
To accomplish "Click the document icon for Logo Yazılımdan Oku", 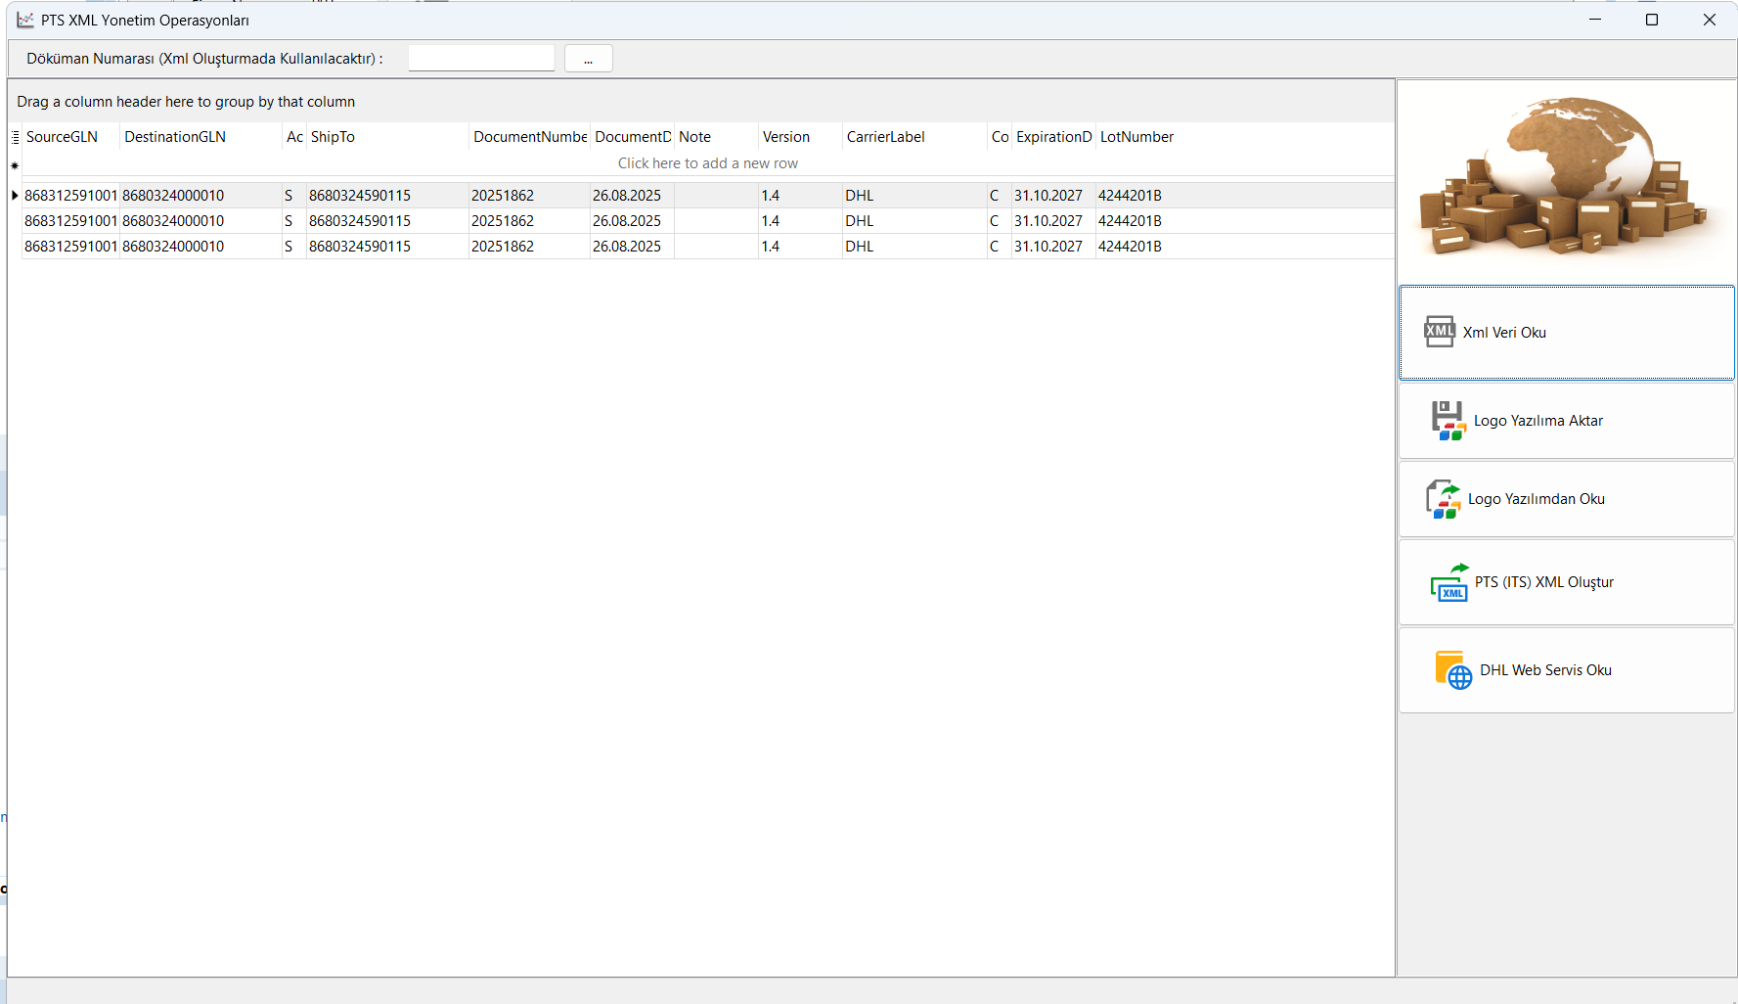I will click(x=1443, y=499).
